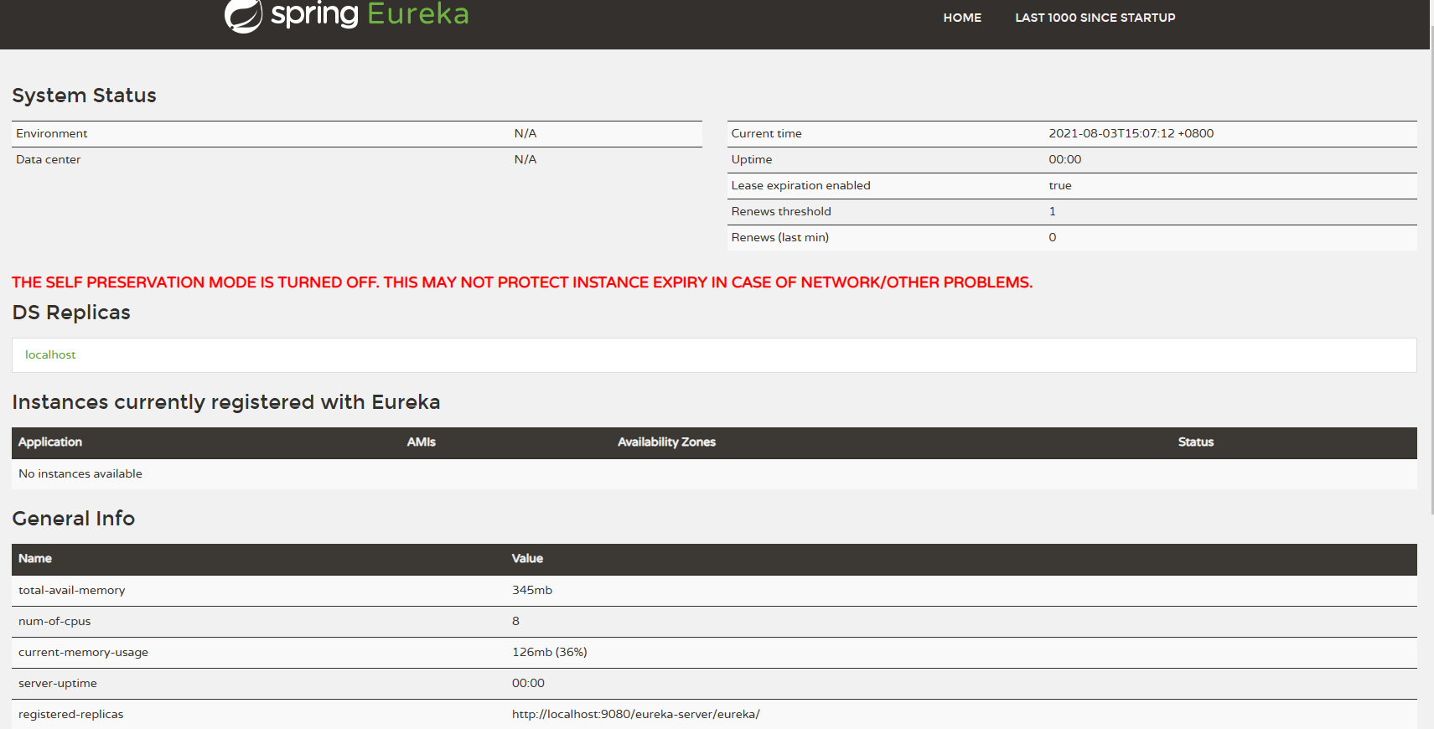1434x729 pixels.
Task: Click the Application column header
Action: tap(50, 442)
